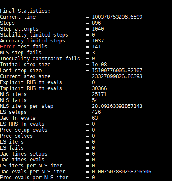
Task: Click the NLS iters per step value
Action: 117,106
